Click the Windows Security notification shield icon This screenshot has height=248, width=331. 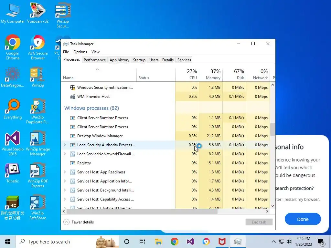point(73,88)
